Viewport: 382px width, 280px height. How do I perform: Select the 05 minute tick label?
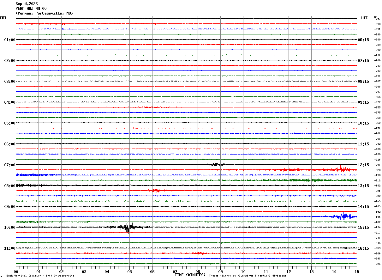click(129, 271)
